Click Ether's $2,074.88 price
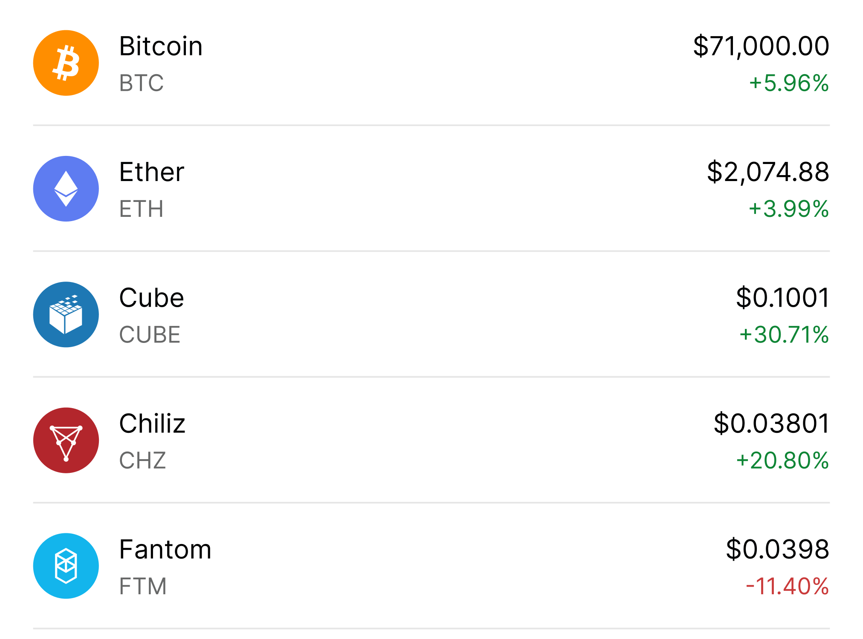Screen dimensions: 863x639 pyautogui.click(x=768, y=172)
